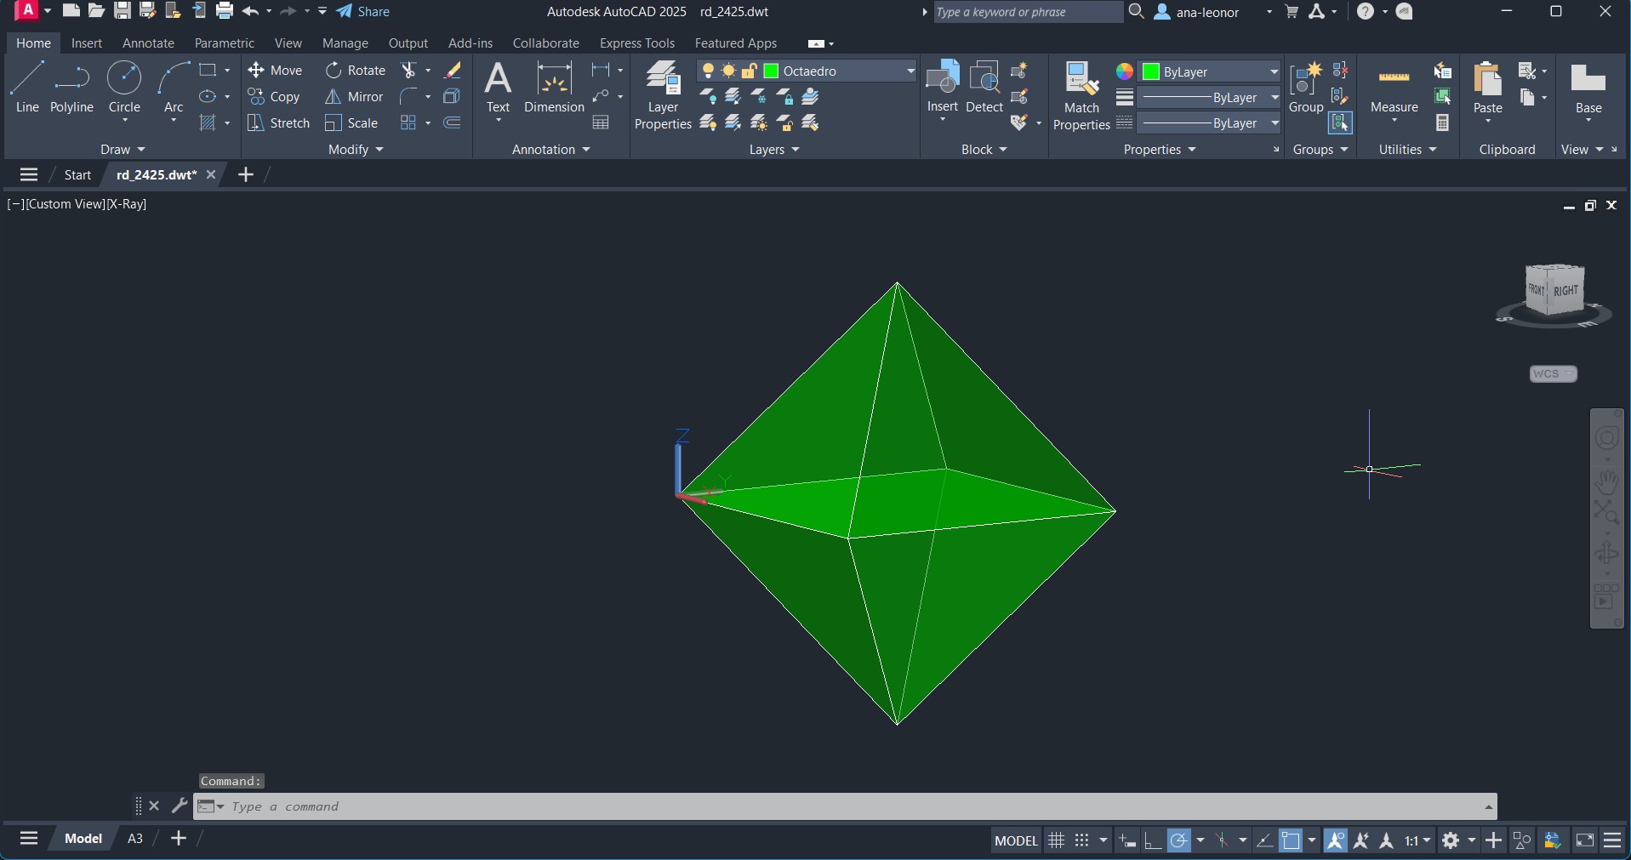Expand the Draw panel
The width and height of the screenshot is (1631, 860).
pyautogui.click(x=123, y=150)
